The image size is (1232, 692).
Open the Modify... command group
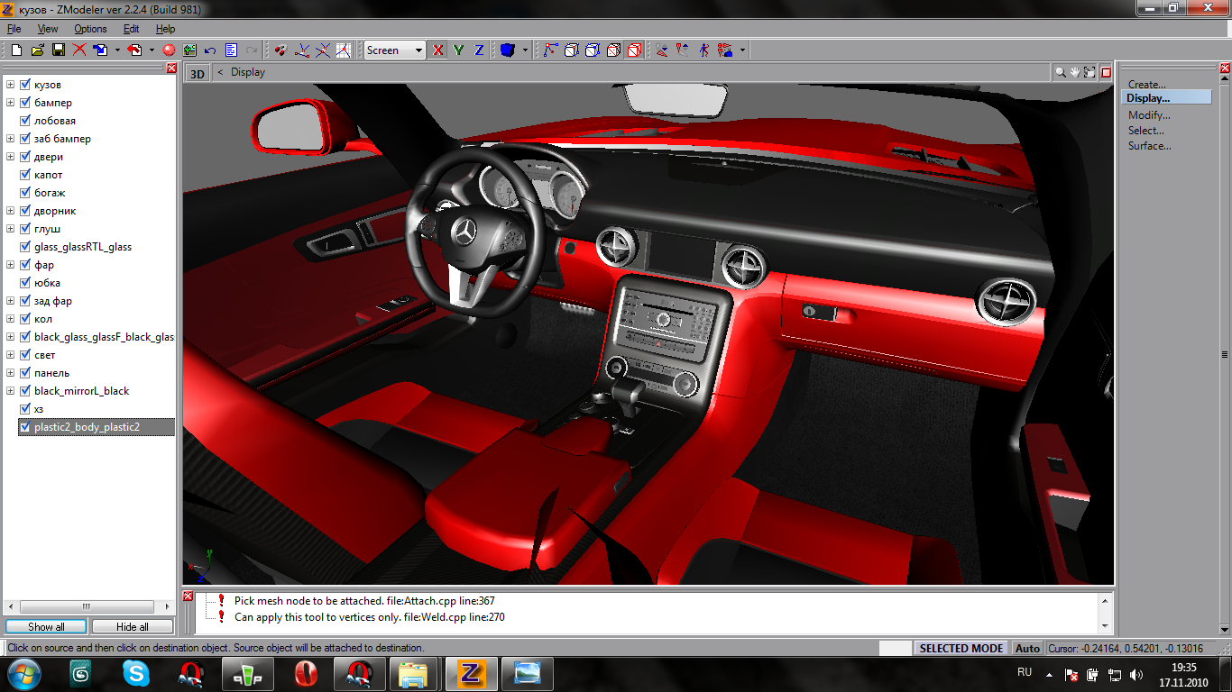pos(1149,115)
